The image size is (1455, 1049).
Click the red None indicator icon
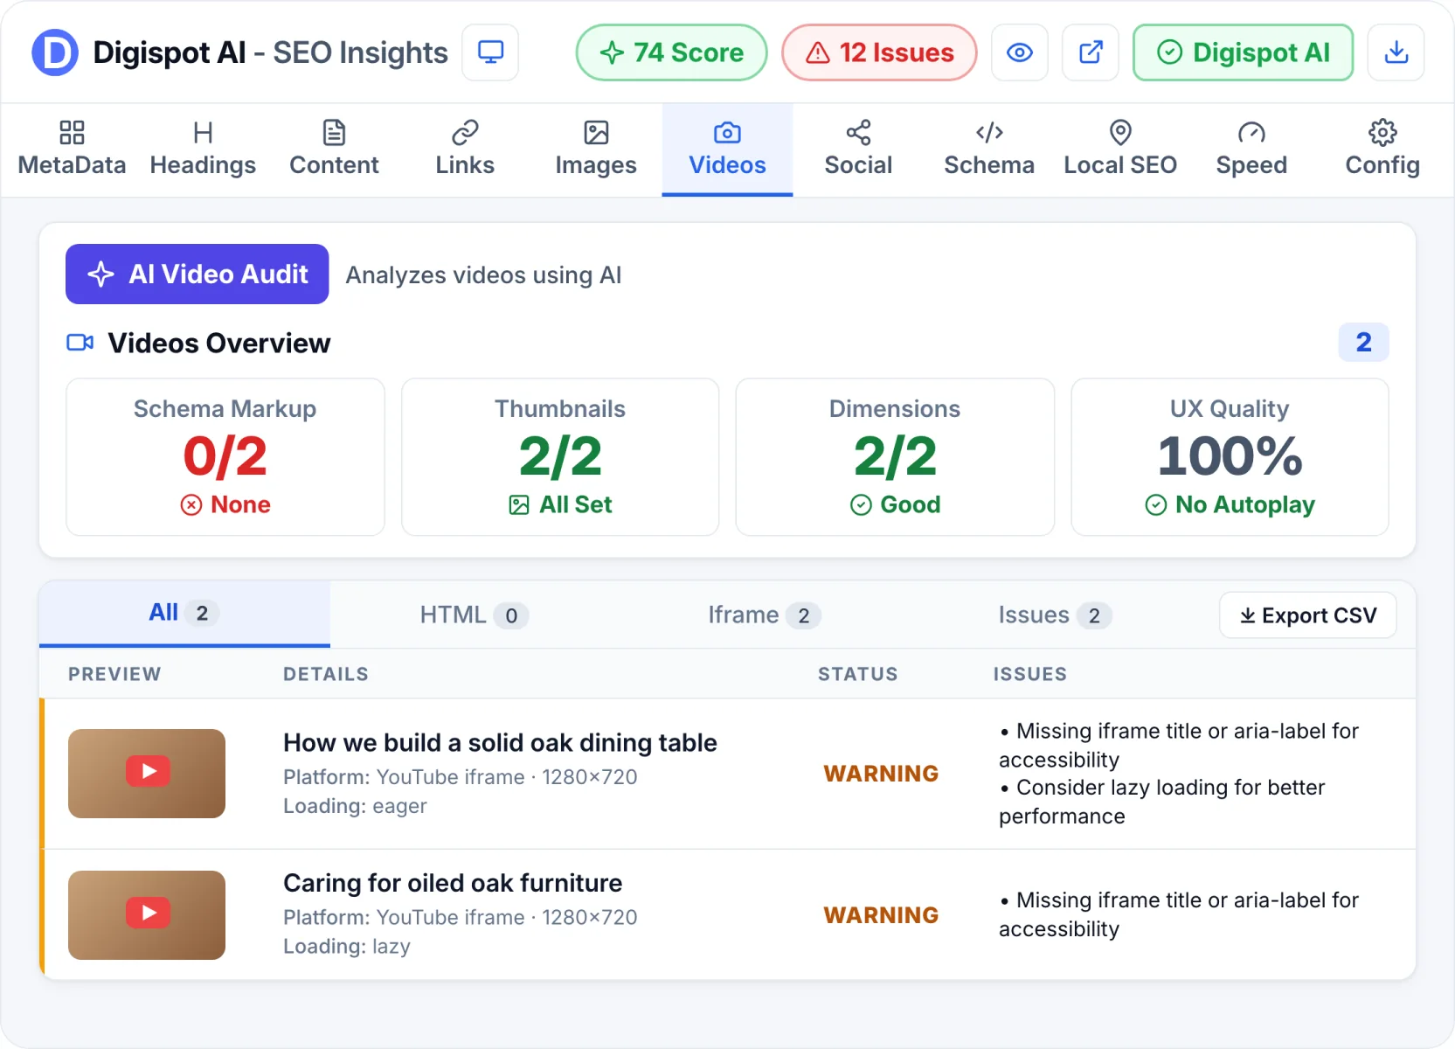[191, 505]
